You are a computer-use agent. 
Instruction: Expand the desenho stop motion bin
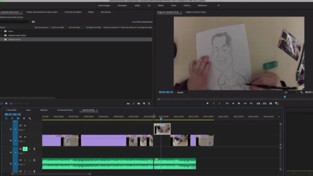tap(1, 35)
